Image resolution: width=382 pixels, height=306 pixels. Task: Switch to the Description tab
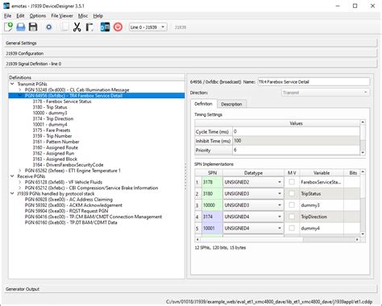tap(231, 104)
